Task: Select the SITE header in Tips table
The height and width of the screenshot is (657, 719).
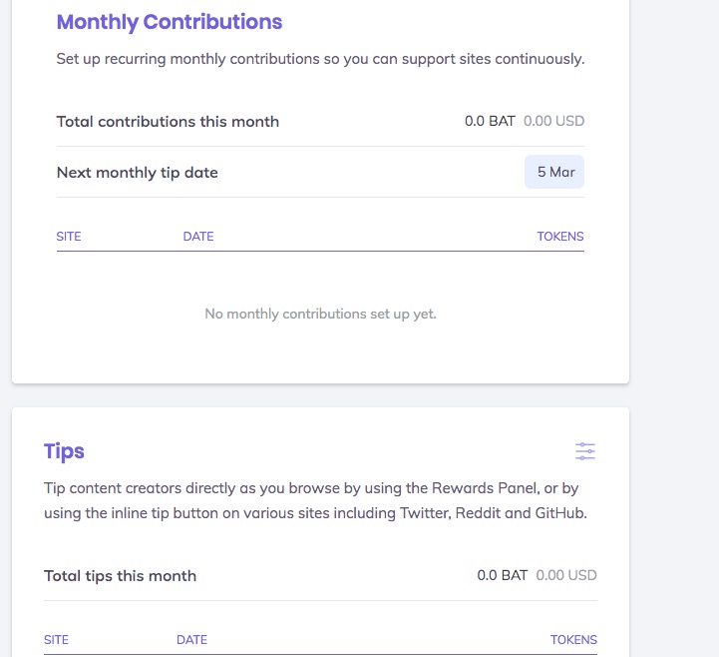Action: [57, 639]
